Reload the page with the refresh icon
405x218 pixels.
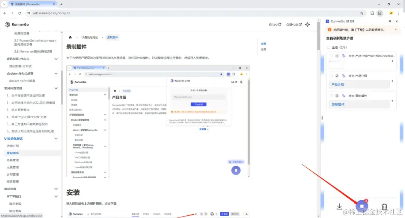pyautogui.click(x=19, y=13)
